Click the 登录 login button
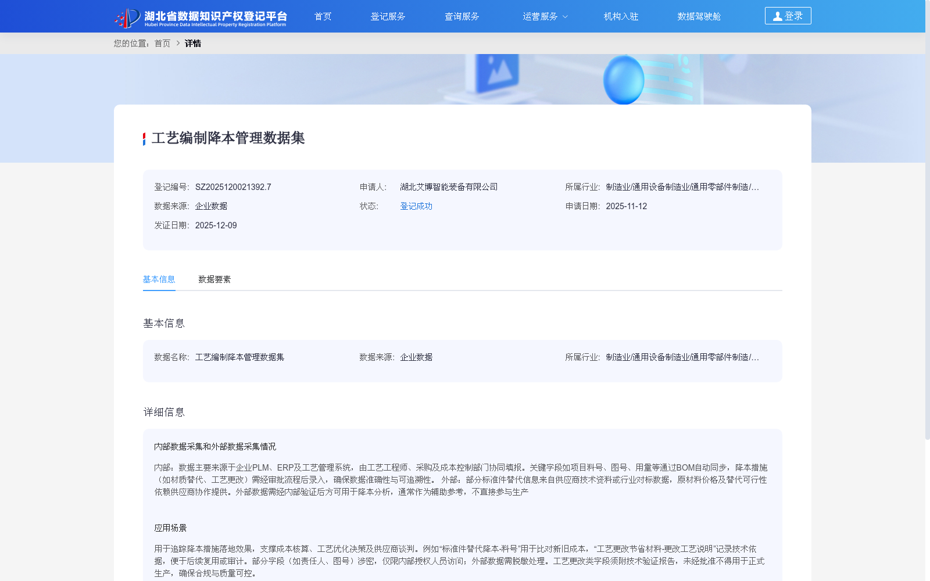Image resolution: width=930 pixels, height=581 pixels. pyautogui.click(x=788, y=16)
